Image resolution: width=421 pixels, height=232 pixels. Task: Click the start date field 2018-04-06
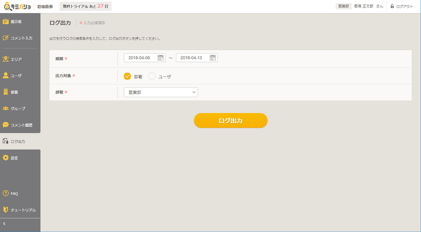(140, 58)
